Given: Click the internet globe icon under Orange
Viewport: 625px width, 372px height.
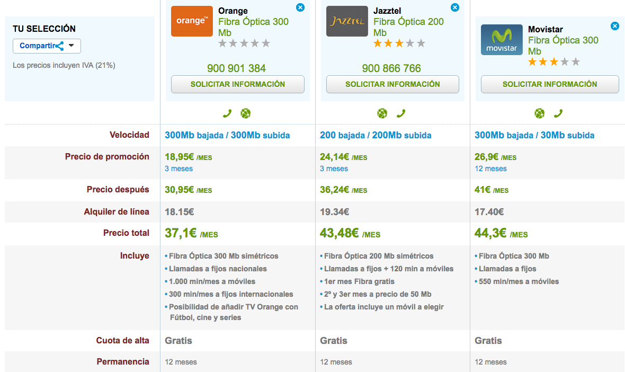Looking at the screenshot, I should (246, 113).
